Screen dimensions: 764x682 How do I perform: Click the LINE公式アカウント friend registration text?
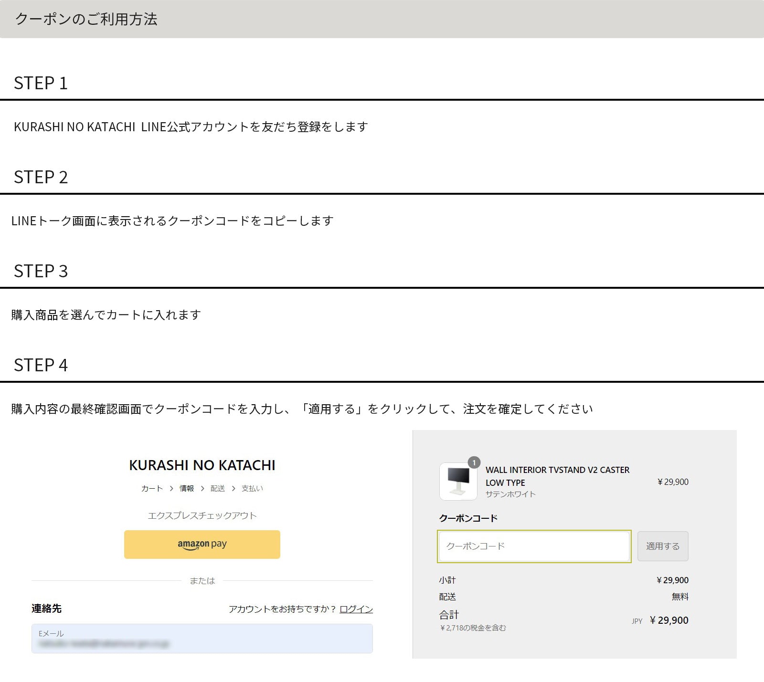coord(191,126)
